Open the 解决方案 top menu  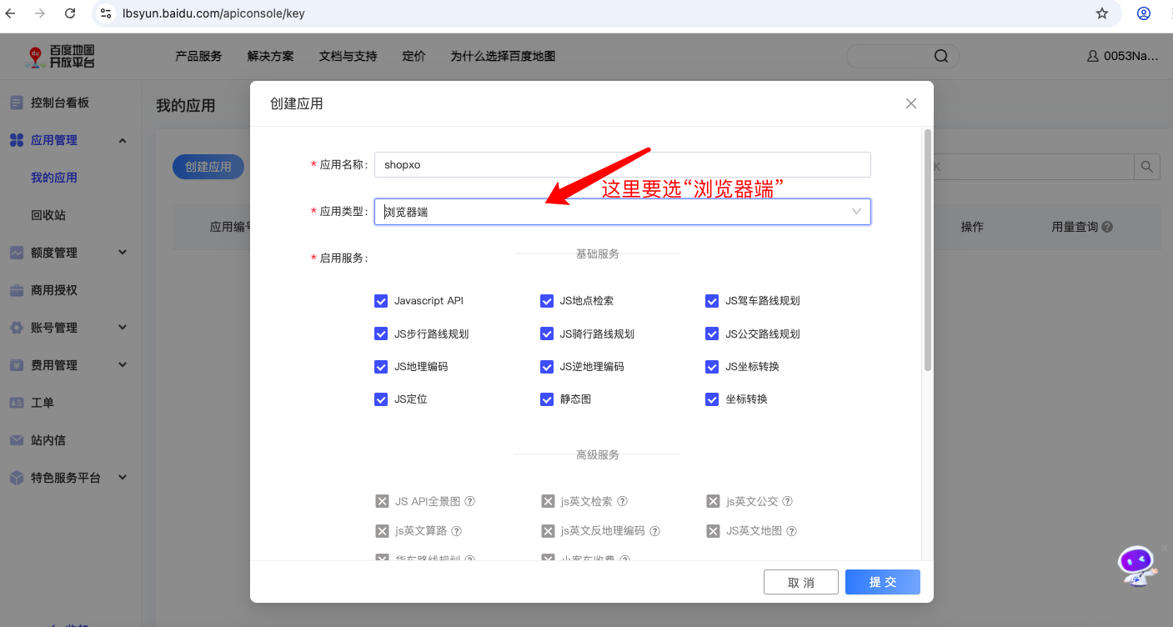pyautogui.click(x=271, y=56)
